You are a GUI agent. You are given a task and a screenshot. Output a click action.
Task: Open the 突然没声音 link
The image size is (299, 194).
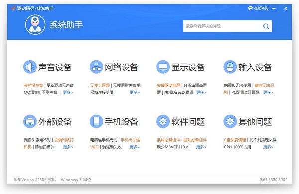[x=33, y=85]
